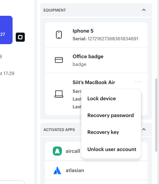
Task: Click the aircall app logo
Action: click(x=57, y=151)
